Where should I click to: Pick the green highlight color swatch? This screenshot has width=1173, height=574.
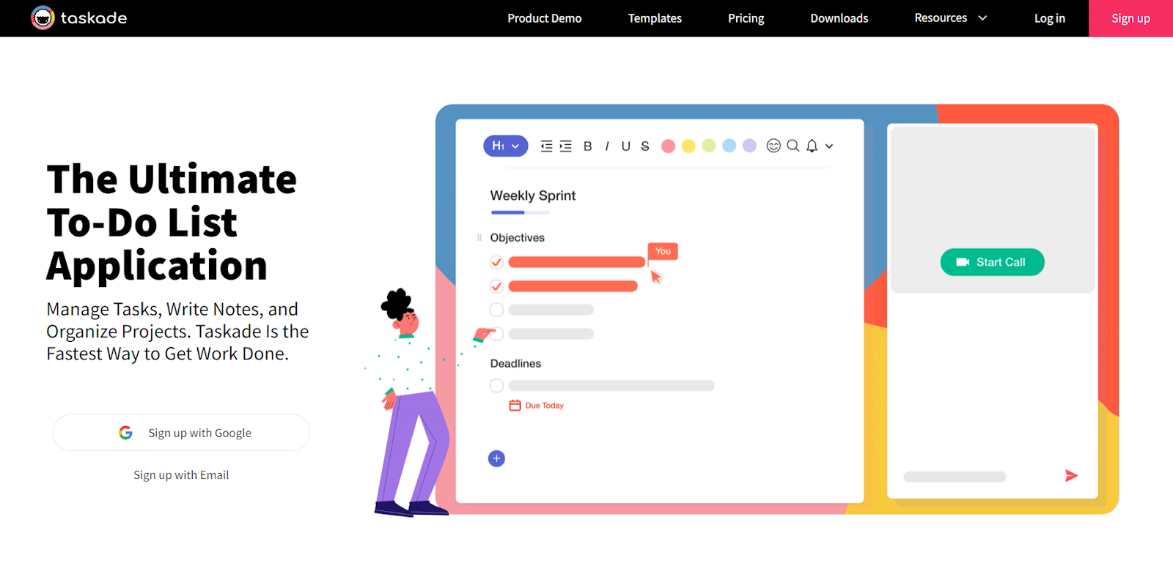708,146
